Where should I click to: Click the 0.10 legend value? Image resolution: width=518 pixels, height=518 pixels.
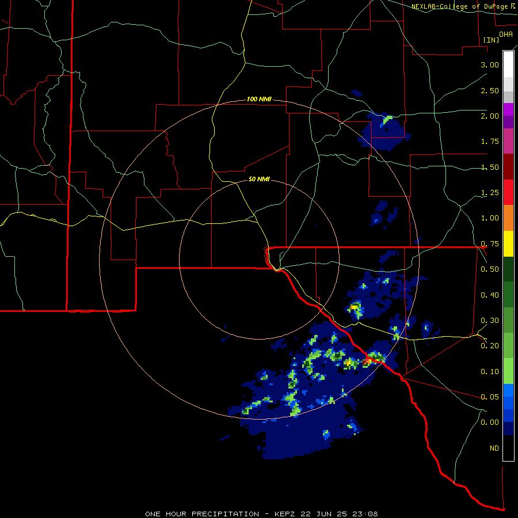[x=490, y=372]
